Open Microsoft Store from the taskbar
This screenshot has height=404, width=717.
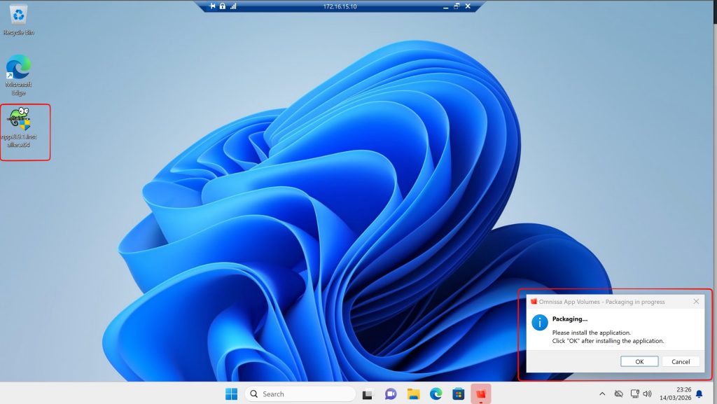(x=458, y=394)
